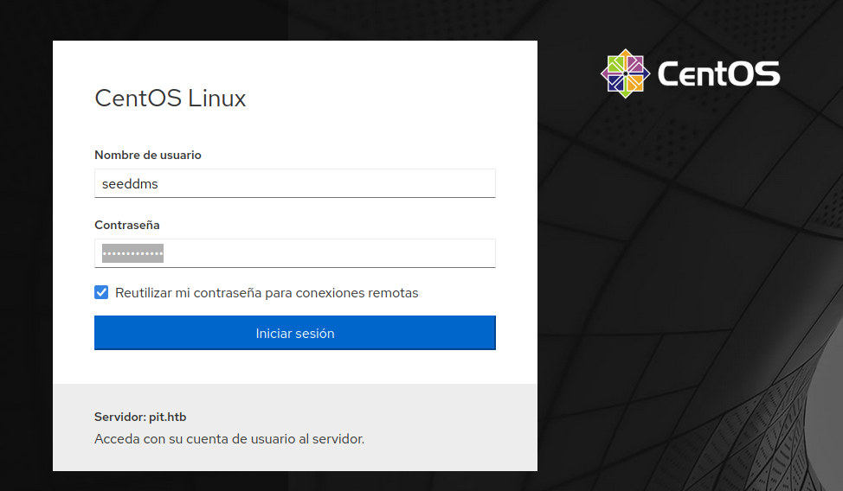This screenshot has width=843, height=491.
Task: Click the "Servidor: pit.htb" text
Action: (140, 418)
